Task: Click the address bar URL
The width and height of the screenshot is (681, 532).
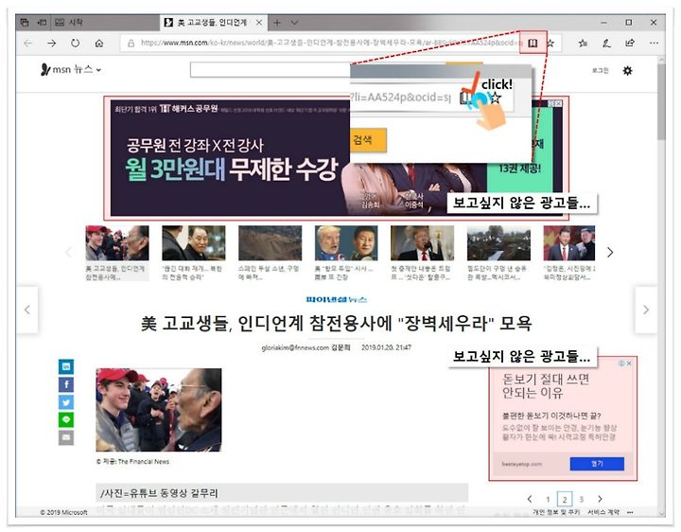Action: click(x=330, y=43)
